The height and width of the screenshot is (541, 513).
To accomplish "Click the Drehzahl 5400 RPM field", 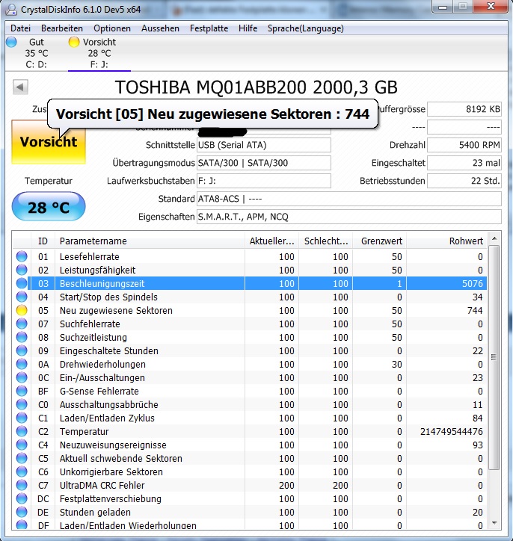I will [x=464, y=145].
